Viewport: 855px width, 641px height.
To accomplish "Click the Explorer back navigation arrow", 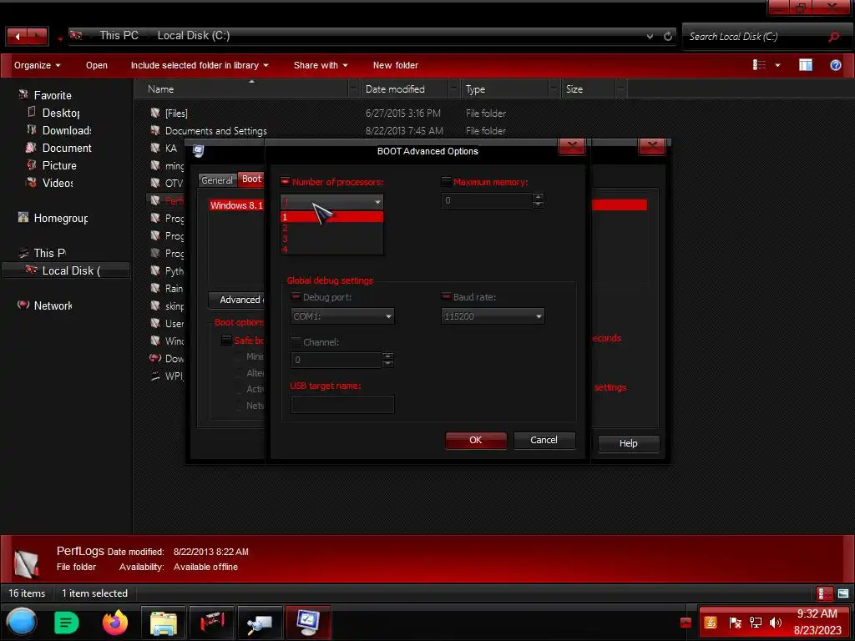I will tap(18, 37).
